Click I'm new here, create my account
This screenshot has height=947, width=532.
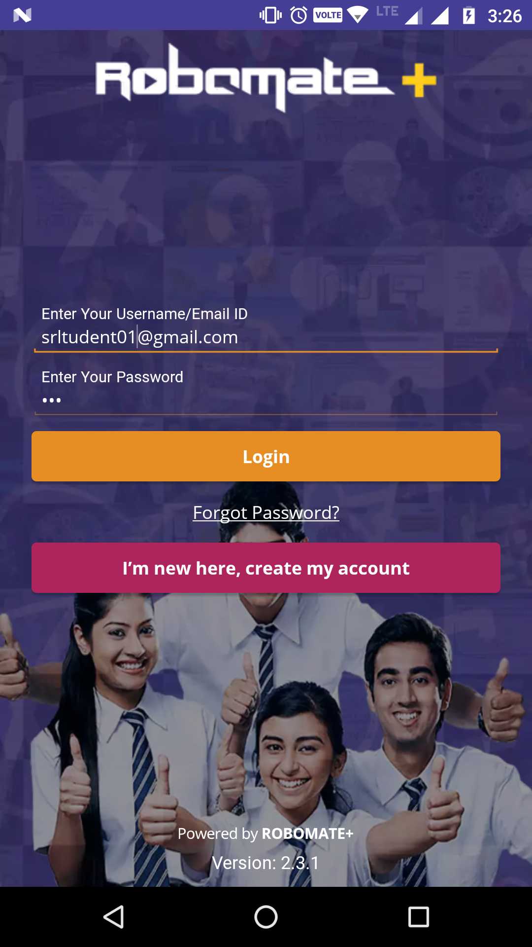(266, 568)
